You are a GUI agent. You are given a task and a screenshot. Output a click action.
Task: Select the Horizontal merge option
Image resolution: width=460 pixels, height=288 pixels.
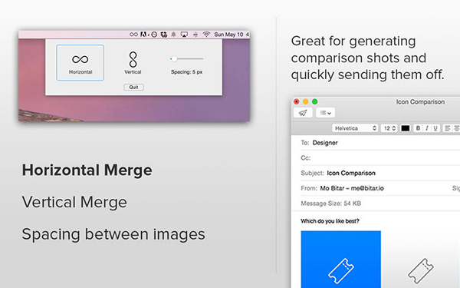80,63
